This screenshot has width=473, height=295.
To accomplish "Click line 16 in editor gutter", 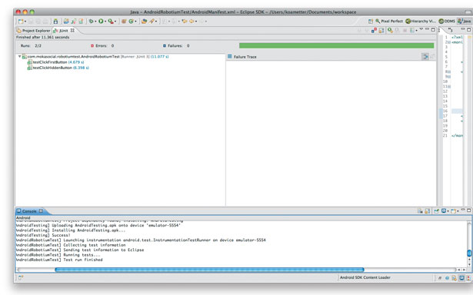I will pyautogui.click(x=445, y=111).
